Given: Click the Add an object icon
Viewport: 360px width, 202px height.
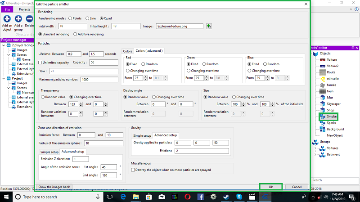Looking at the screenshot, I should coord(7,19).
